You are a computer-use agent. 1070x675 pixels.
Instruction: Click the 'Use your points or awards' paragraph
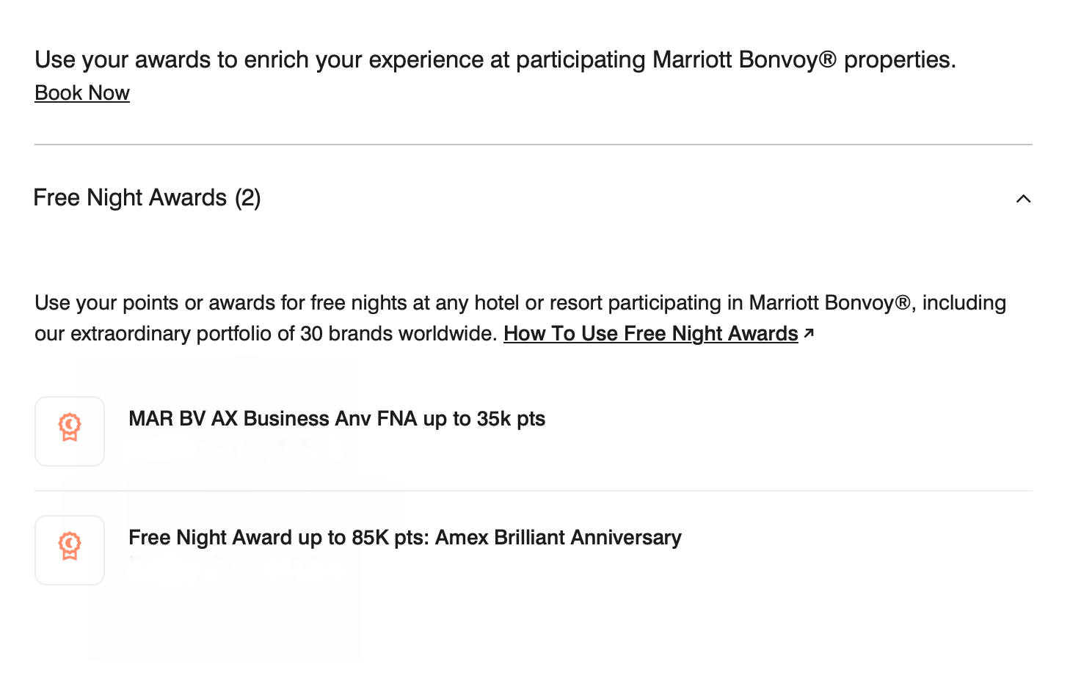point(520,318)
